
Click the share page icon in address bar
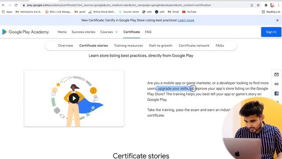(252, 5)
